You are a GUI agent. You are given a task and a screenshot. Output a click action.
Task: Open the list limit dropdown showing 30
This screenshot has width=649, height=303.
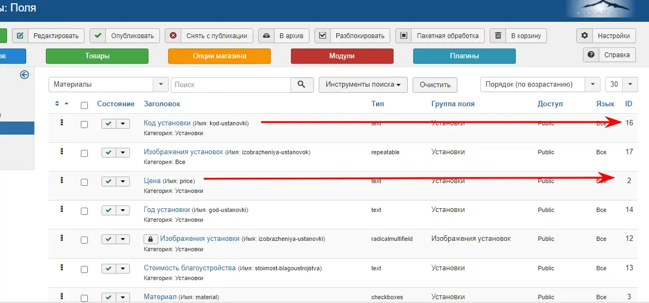pos(621,84)
